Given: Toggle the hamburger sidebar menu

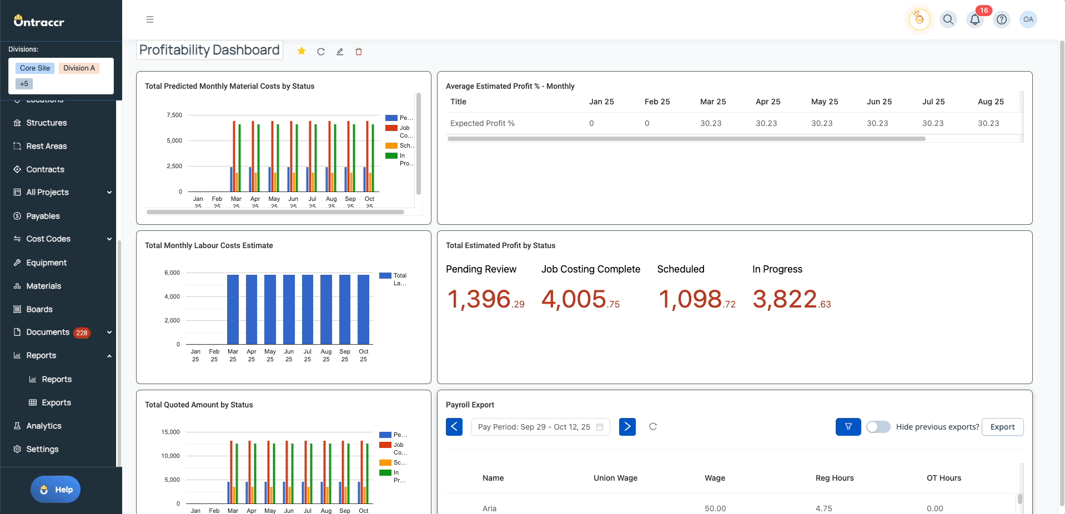Looking at the screenshot, I should tap(150, 19).
